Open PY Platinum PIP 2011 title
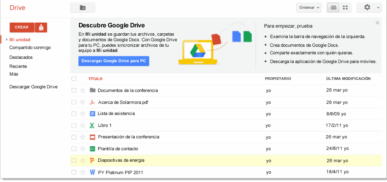The image size is (387, 182). [120, 172]
